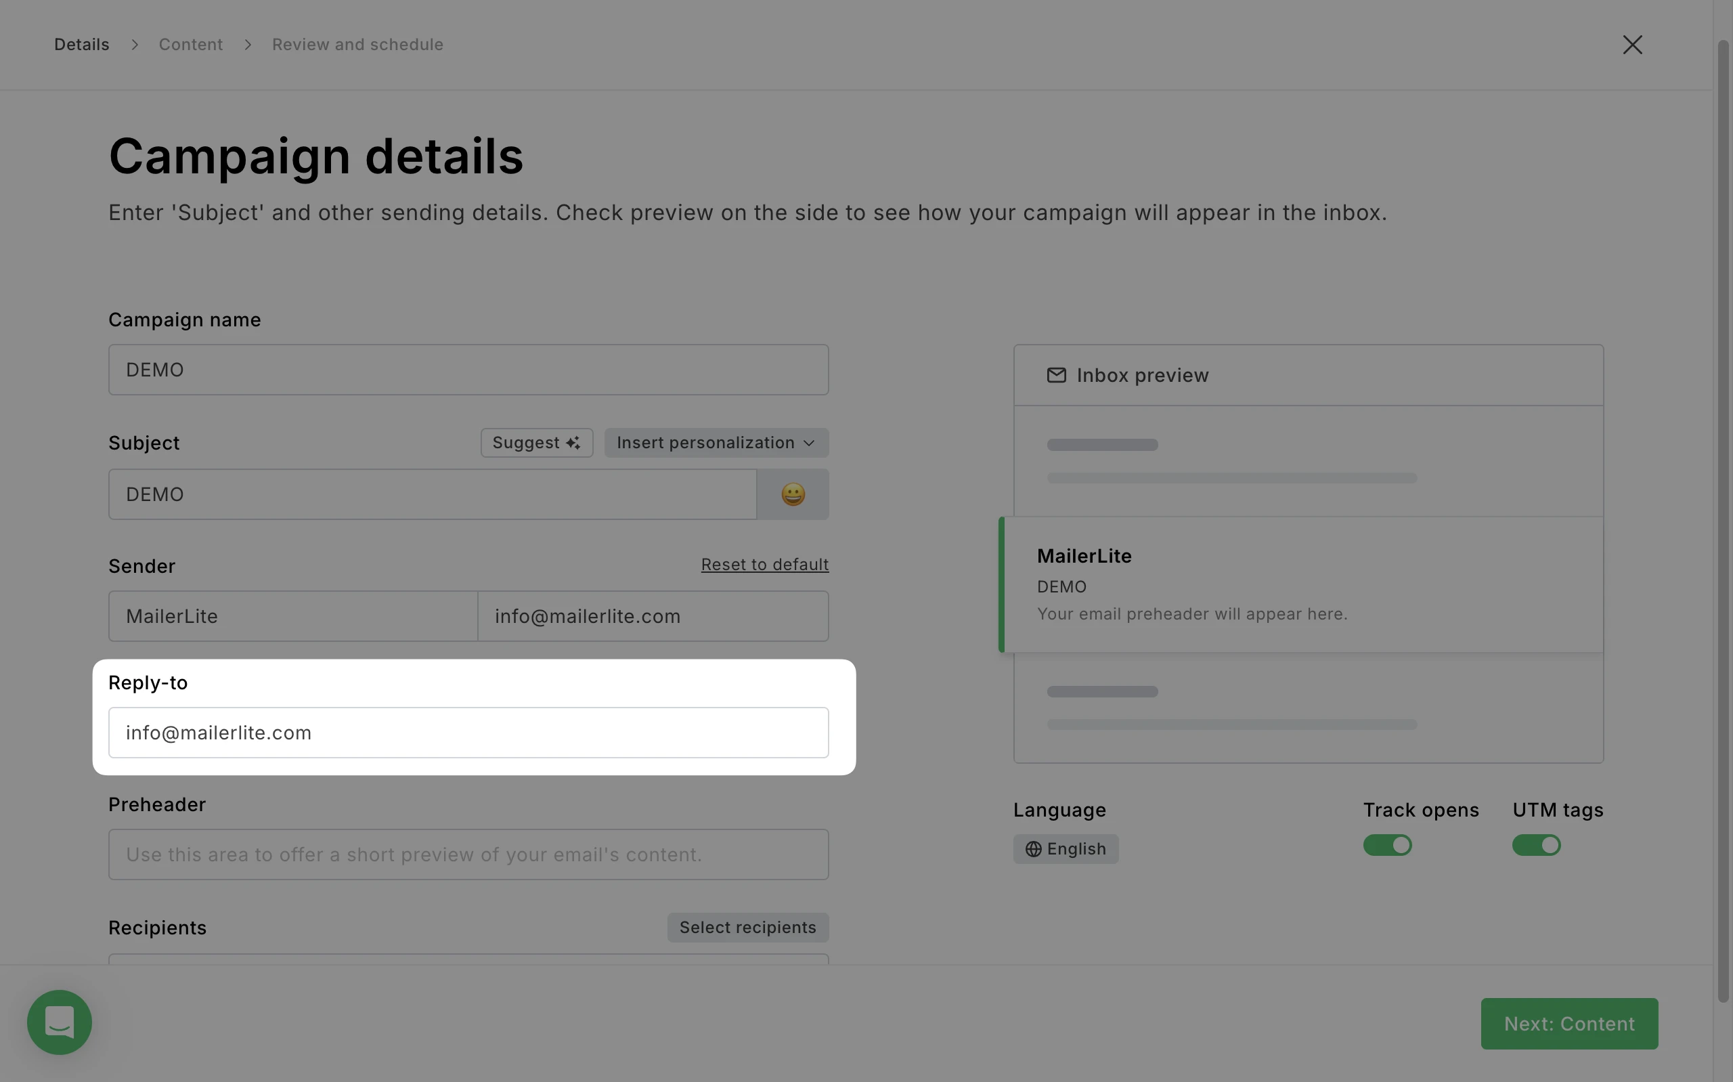Open the Review and schedule step

pyautogui.click(x=357, y=45)
